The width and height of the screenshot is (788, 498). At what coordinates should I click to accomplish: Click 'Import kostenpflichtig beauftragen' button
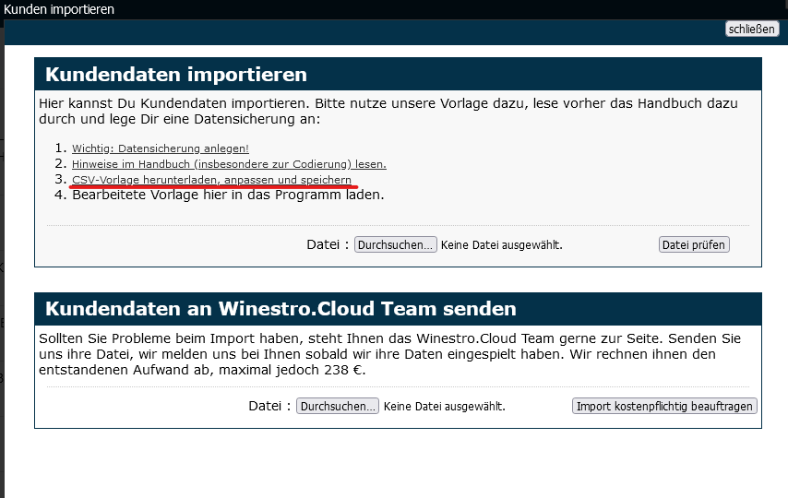click(664, 406)
